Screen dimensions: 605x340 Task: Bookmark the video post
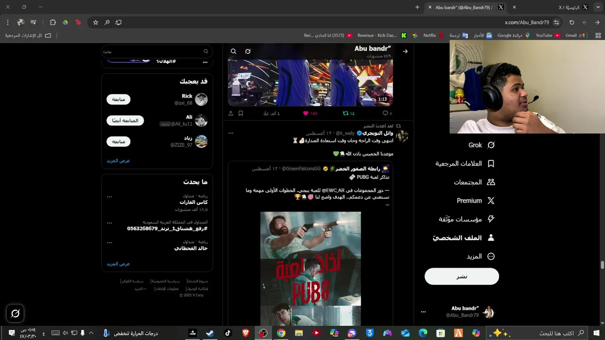point(241,113)
